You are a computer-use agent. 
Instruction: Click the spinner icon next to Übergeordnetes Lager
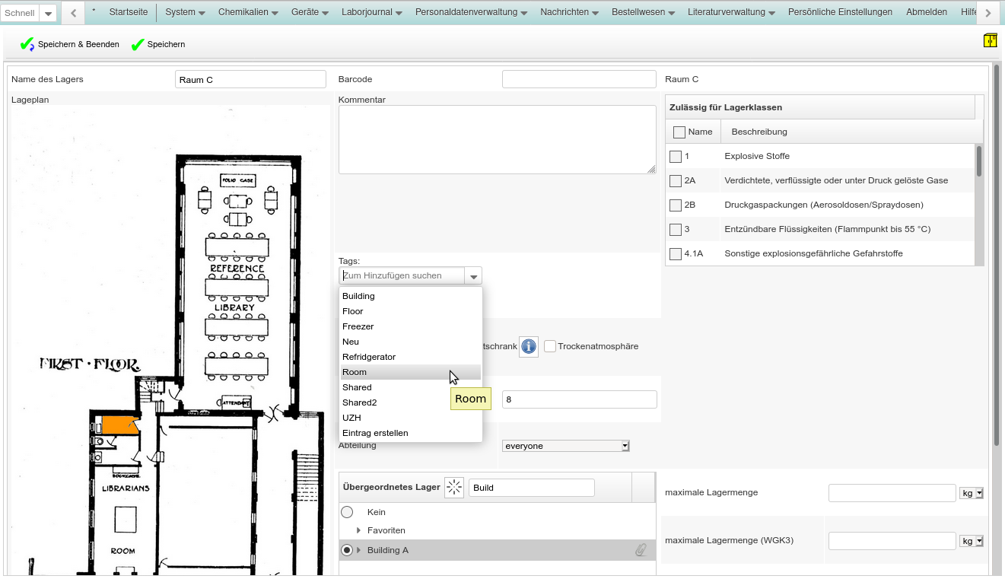click(454, 488)
